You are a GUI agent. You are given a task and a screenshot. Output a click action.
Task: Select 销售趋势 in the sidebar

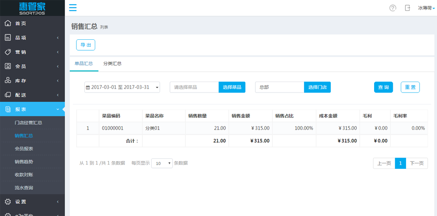[24, 162]
